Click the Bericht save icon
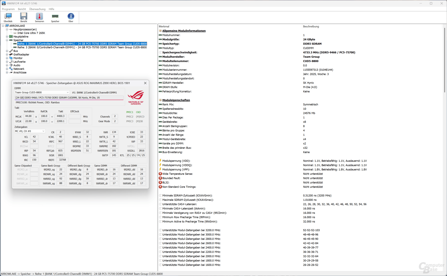This screenshot has height=276, width=447. [24, 18]
